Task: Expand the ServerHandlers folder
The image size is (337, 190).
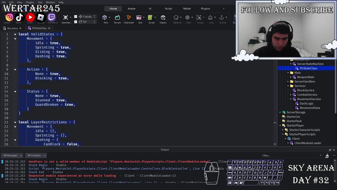Action: click(x=288, y=82)
